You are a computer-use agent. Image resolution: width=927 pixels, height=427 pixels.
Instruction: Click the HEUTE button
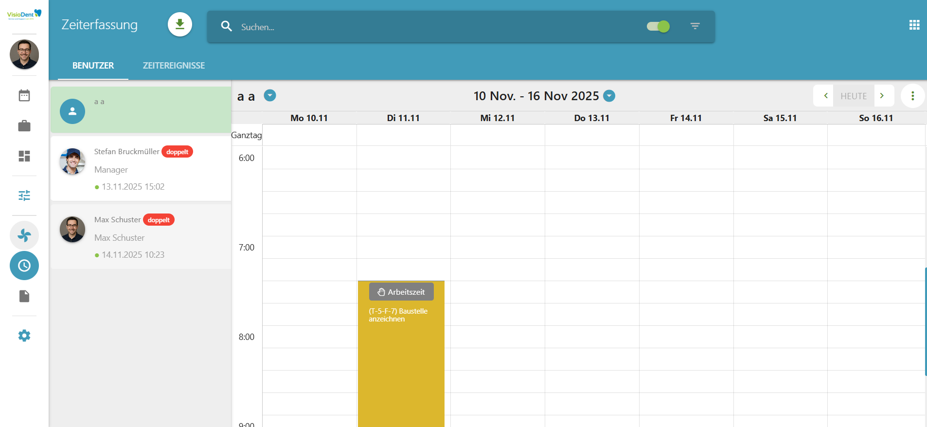[x=854, y=96]
